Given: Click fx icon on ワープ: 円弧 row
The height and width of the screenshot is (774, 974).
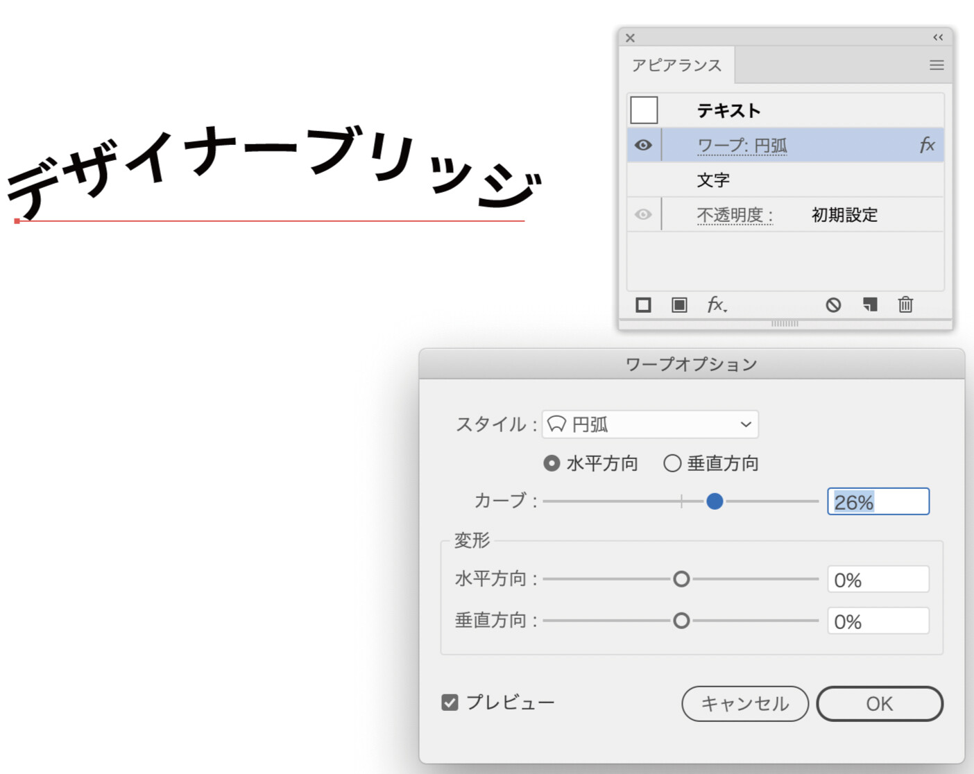Looking at the screenshot, I should (x=927, y=145).
